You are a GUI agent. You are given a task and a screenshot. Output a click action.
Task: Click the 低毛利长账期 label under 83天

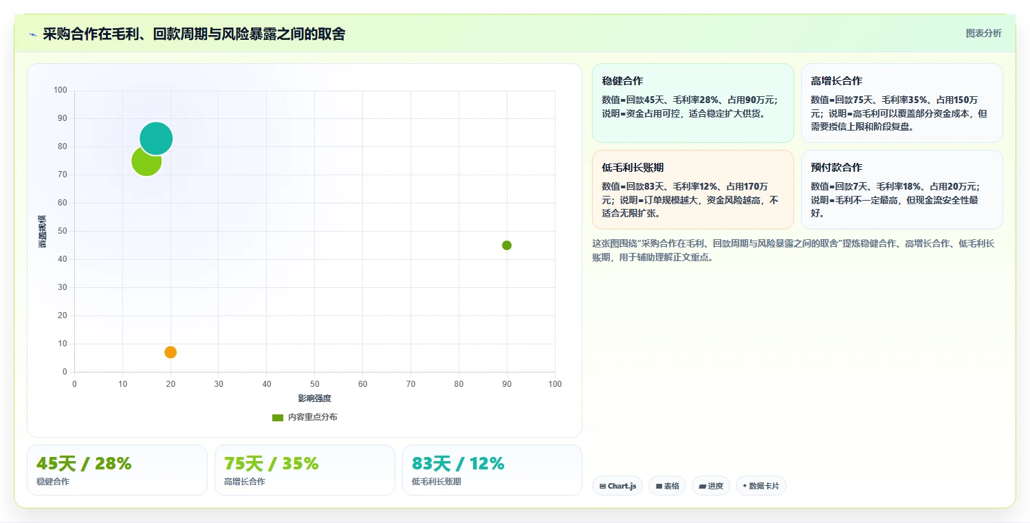coord(437,482)
